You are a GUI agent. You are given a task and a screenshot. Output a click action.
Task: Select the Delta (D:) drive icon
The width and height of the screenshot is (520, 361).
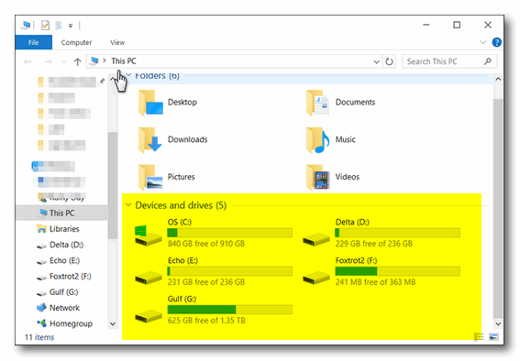click(x=315, y=238)
